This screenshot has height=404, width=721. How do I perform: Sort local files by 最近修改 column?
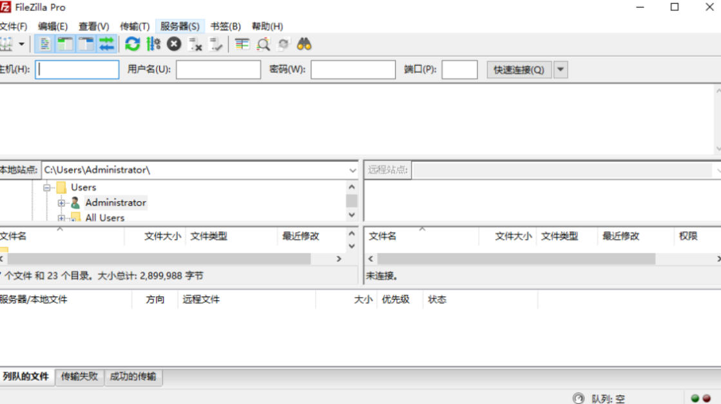[x=312, y=236]
